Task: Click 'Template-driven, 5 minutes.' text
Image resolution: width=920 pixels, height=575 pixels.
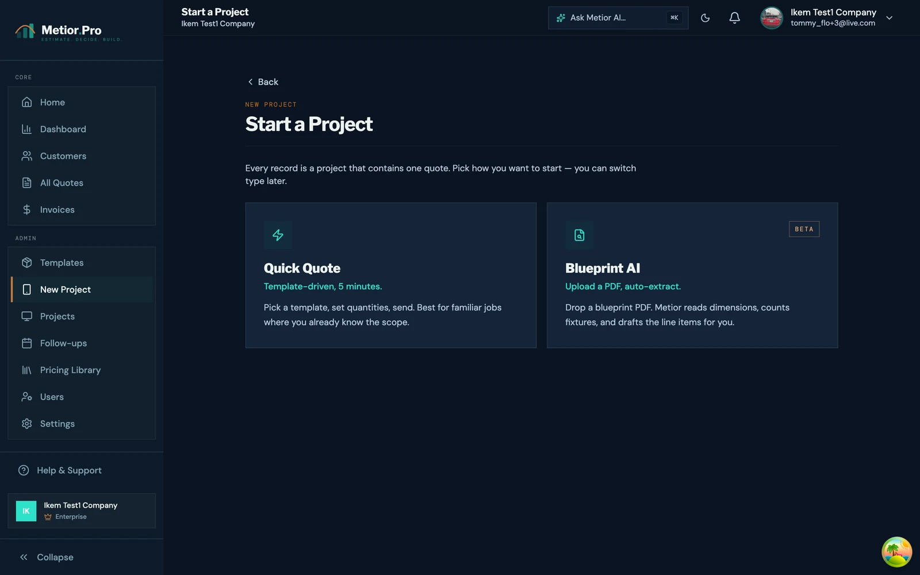Action: coord(323,286)
